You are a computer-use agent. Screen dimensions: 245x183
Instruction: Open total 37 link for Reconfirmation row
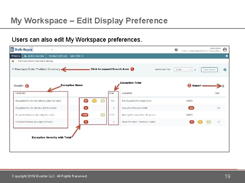point(219,122)
